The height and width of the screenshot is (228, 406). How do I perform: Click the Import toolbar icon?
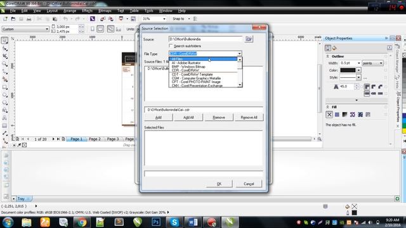pos(103,19)
